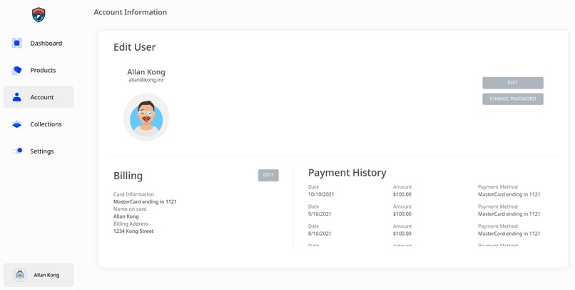
Task: Click the Change Password button
Action: 513,99
